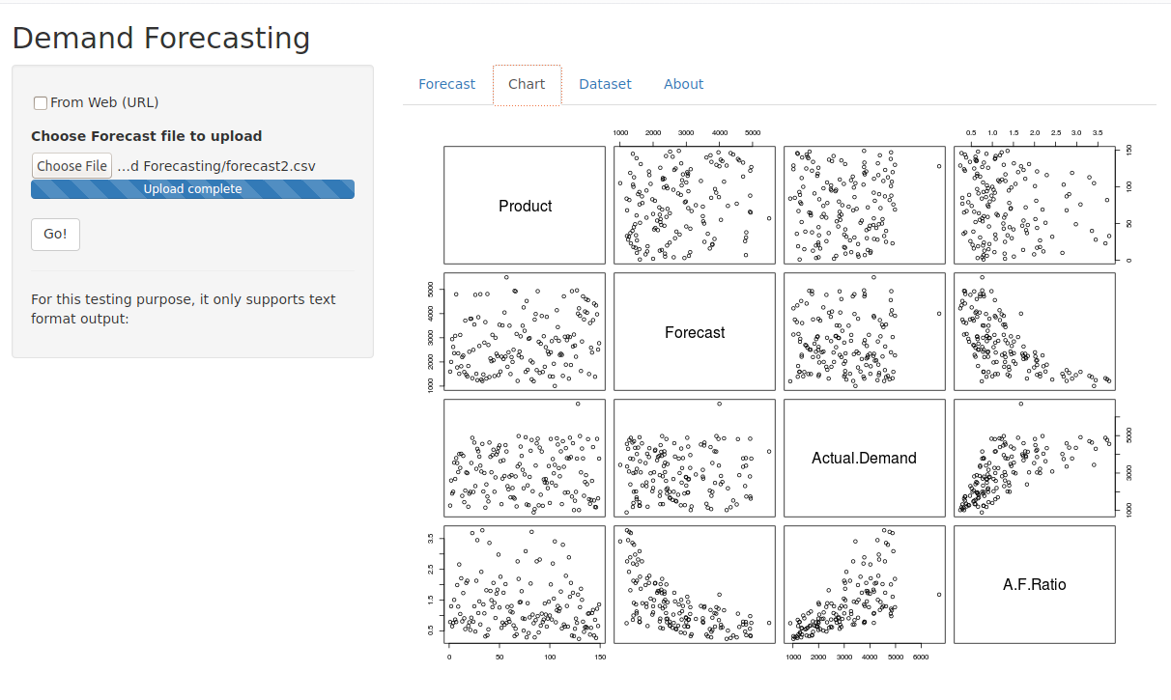Screen dimensions: 1171x700
Task: Select the Chart tab
Action: (527, 84)
